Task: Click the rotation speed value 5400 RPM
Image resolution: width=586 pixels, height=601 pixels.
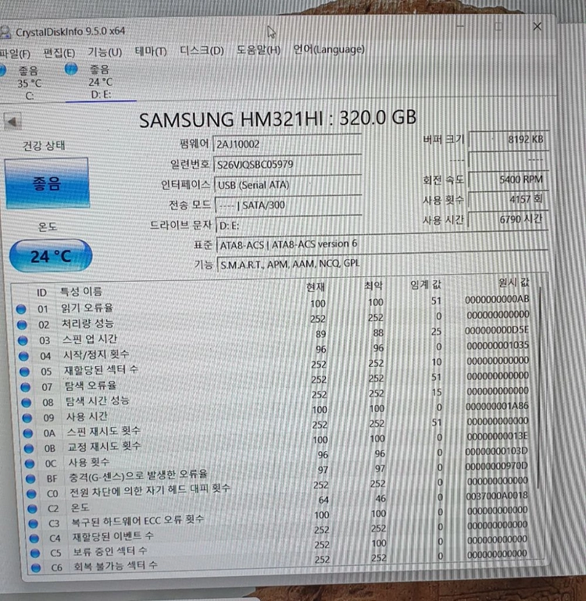Action: 509,180
